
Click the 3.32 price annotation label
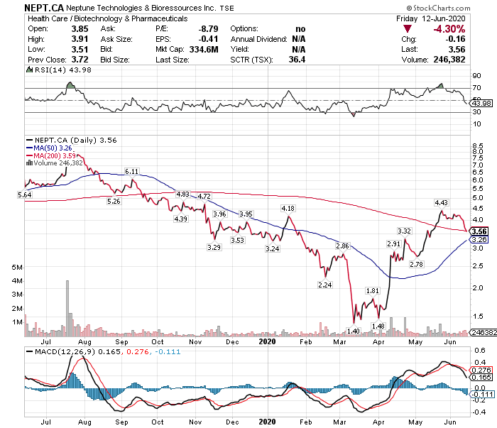tap(405, 231)
